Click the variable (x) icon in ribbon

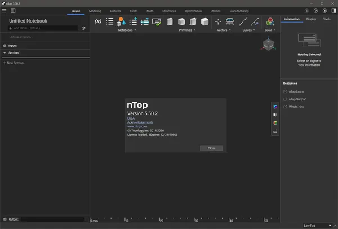click(98, 21)
